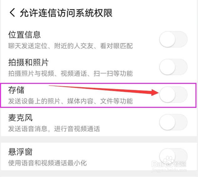Click the 允许连信访问系统权限 page title
This screenshot has height=177, width=198.
click(66, 13)
